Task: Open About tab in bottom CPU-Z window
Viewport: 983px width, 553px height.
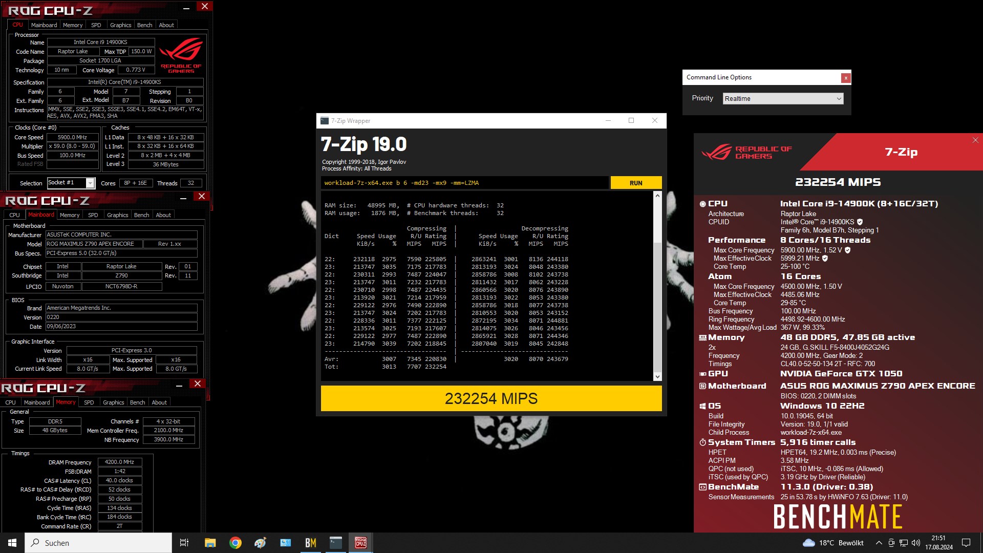Action: click(x=159, y=402)
